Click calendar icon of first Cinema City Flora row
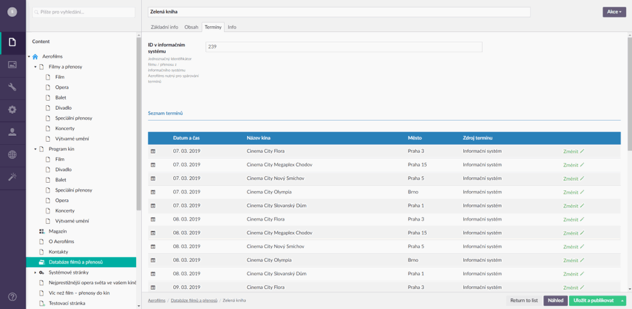The height and width of the screenshot is (309, 632). coord(153,151)
